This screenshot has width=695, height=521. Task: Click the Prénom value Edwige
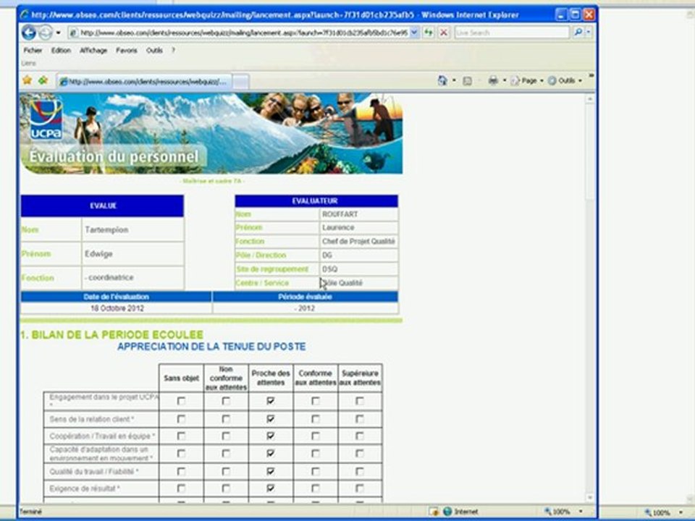click(99, 254)
